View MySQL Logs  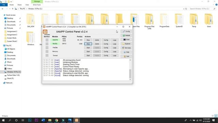(114, 44)
